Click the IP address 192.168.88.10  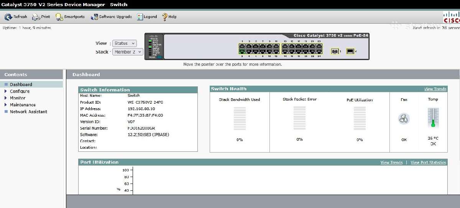click(141, 109)
